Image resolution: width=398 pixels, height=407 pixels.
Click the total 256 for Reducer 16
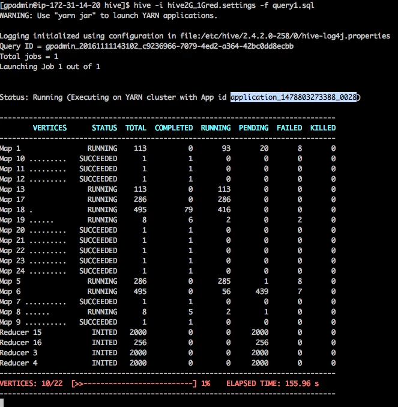pyautogui.click(x=140, y=343)
